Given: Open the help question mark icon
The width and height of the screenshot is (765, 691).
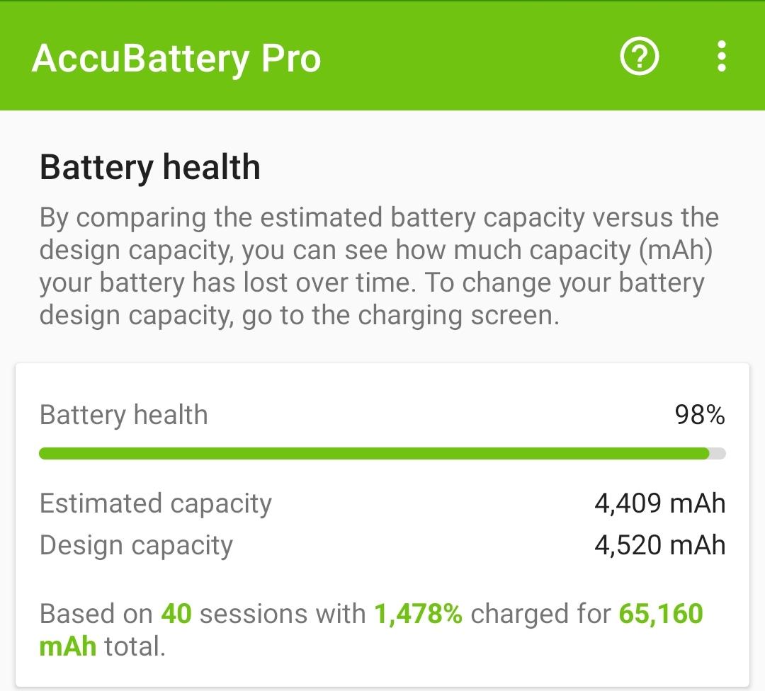Looking at the screenshot, I should tap(639, 57).
